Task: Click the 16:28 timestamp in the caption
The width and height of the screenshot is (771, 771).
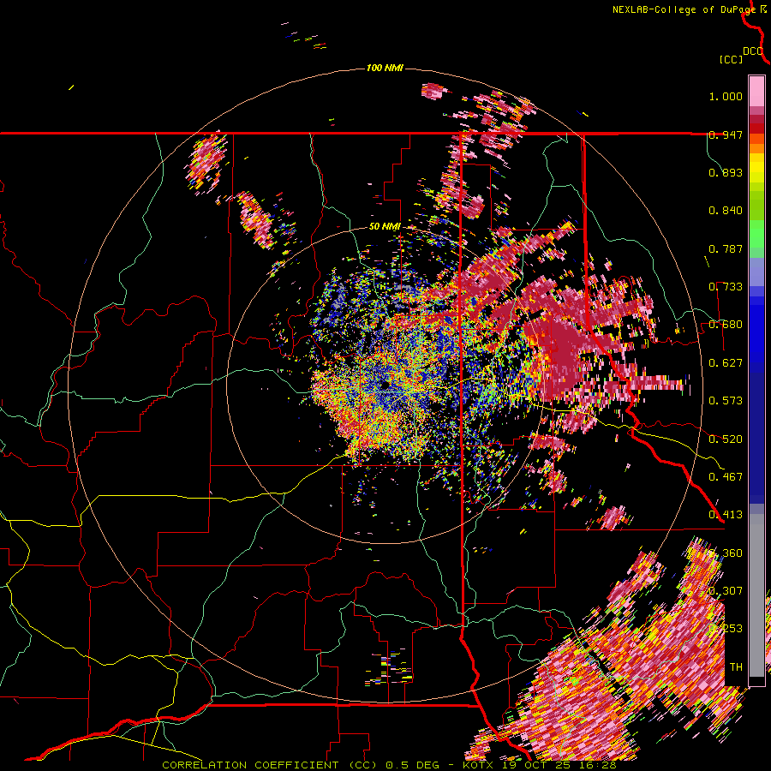Action: pyautogui.click(x=597, y=765)
